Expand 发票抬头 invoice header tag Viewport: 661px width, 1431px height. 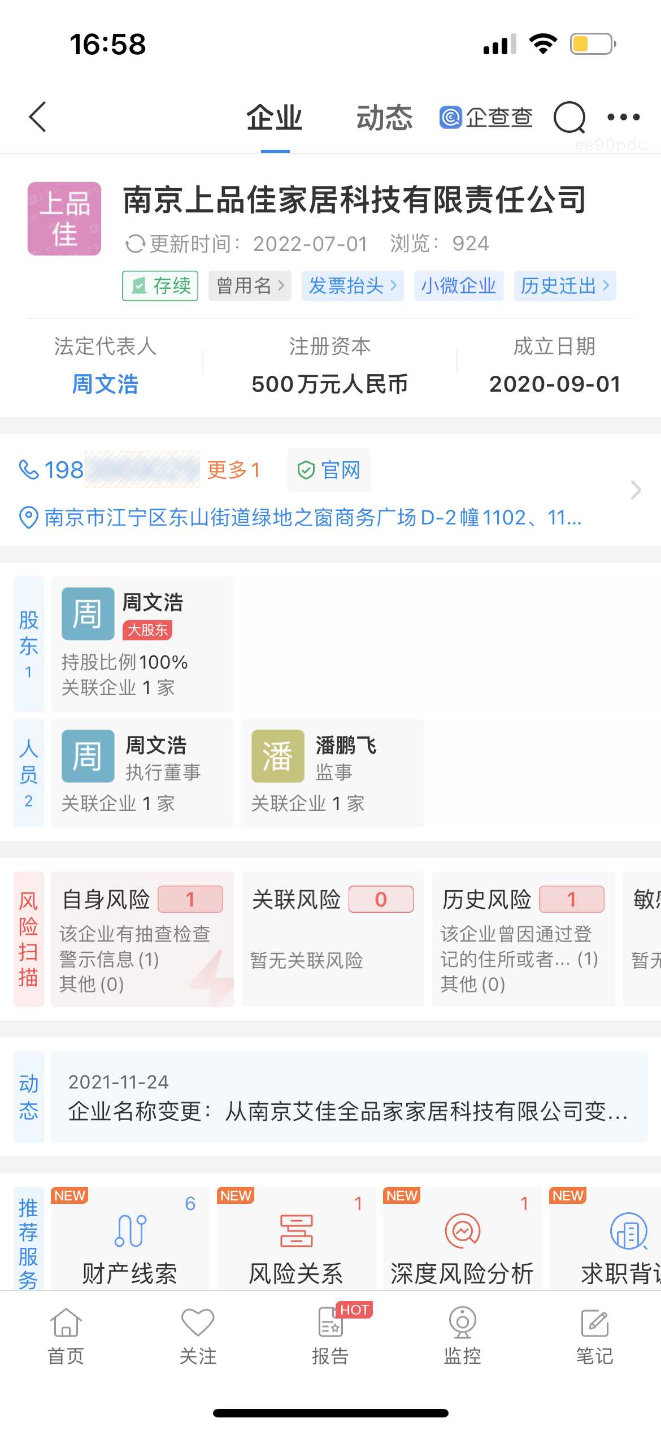pos(353,286)
